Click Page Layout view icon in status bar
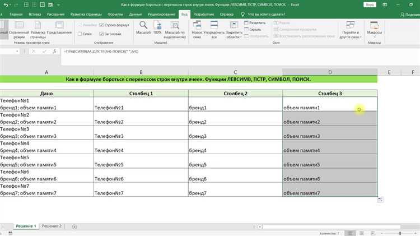Viewport: 420px width, 236px height. [362, 233]
